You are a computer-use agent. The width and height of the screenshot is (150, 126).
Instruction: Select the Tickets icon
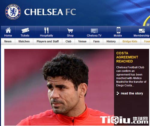pyautogui.click(x=25, y=30)
